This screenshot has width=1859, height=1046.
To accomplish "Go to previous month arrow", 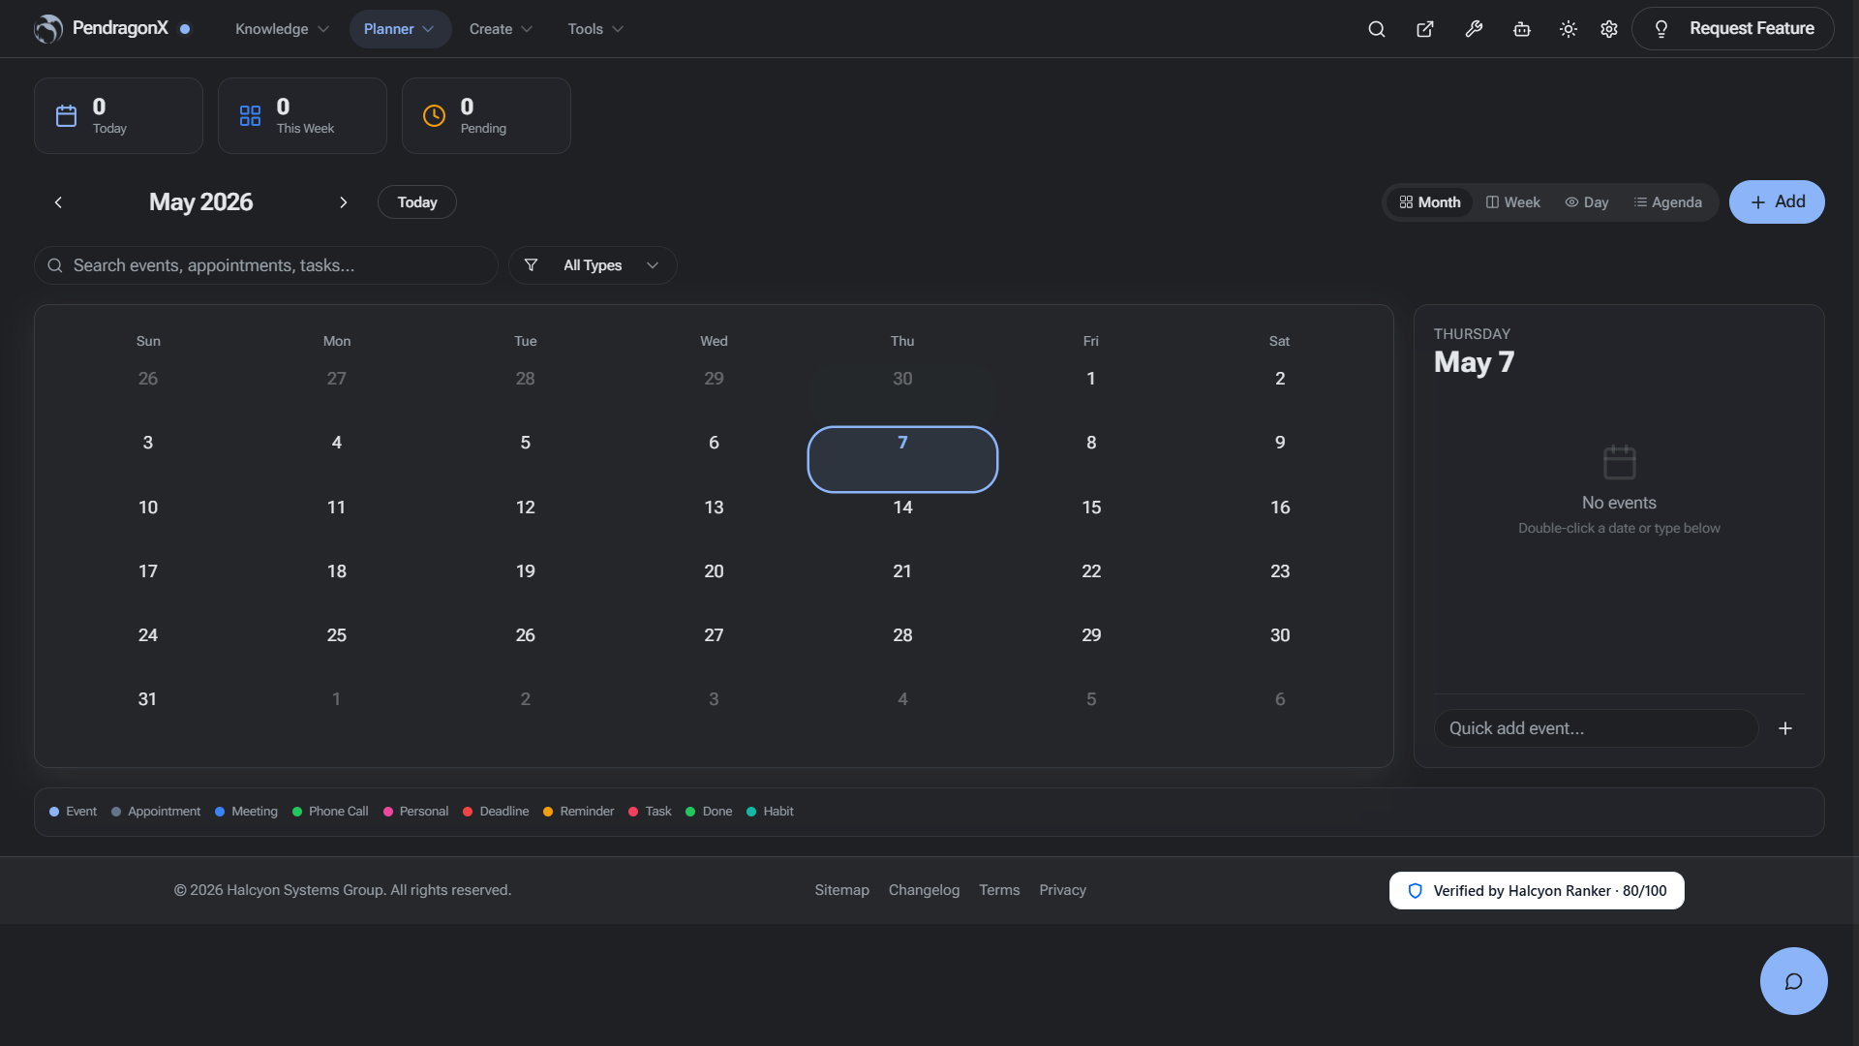I will click(58, 202).
